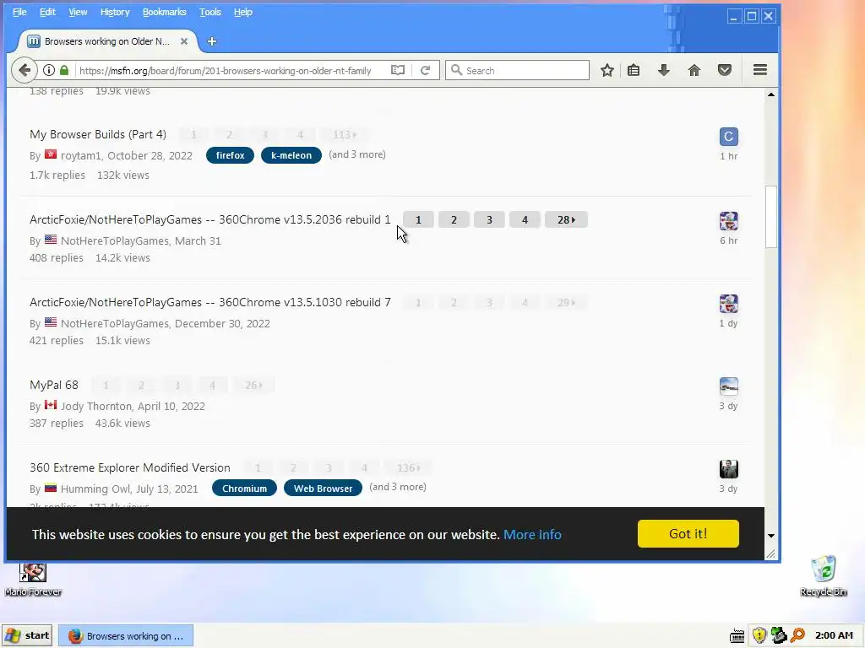Open NotHereToPlayGames profile dated March 31

[x=114, y=240]
